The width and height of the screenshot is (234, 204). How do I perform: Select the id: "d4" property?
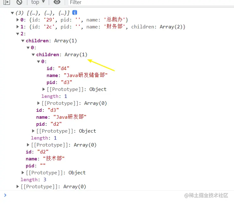58,69
